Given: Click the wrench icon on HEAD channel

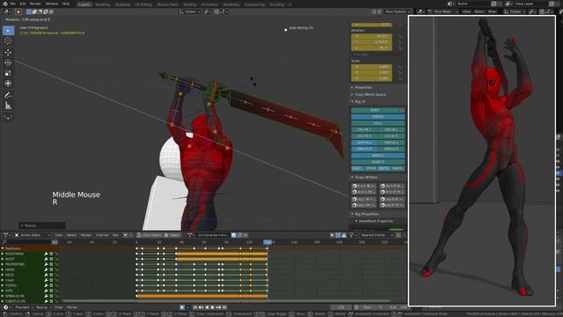Looking at the screenshot, I should tap(46, 269).
